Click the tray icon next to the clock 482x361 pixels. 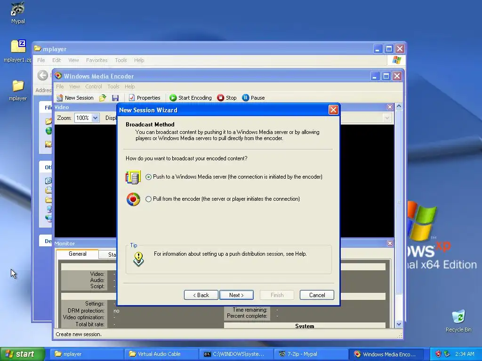(447, 354)
